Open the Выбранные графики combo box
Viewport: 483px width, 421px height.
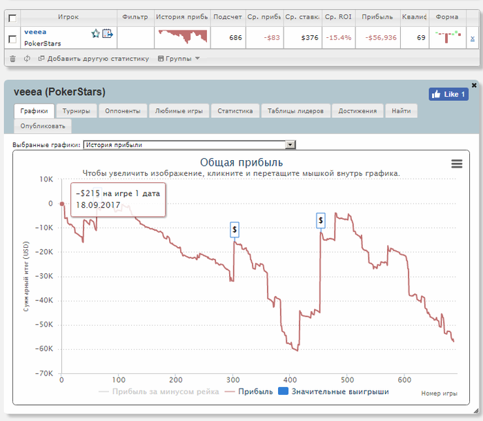point(190,145)
